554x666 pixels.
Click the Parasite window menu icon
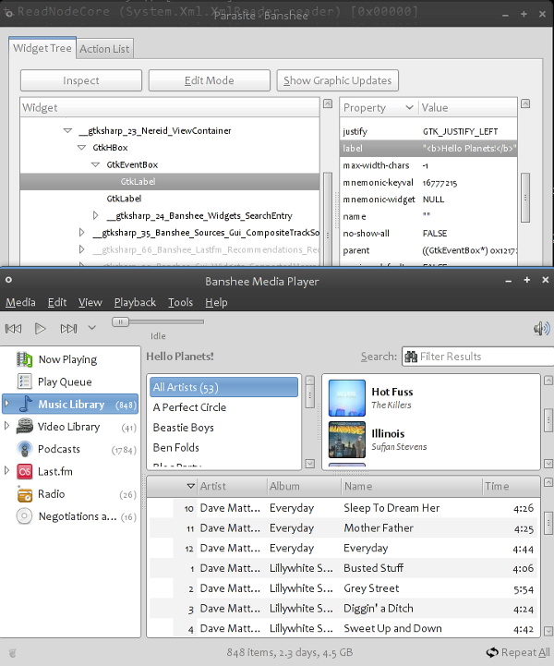point(7,14)
